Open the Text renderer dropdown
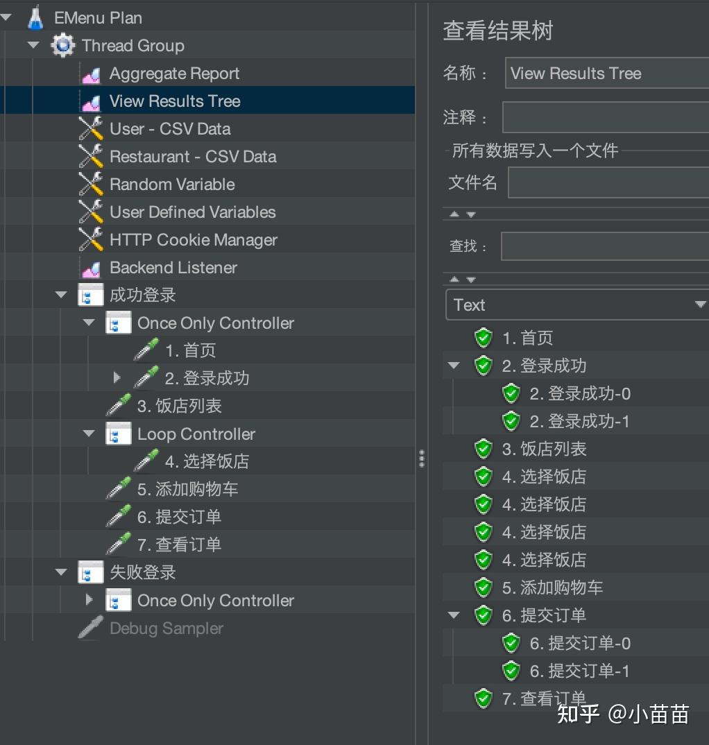 click(x=577, y=305)
